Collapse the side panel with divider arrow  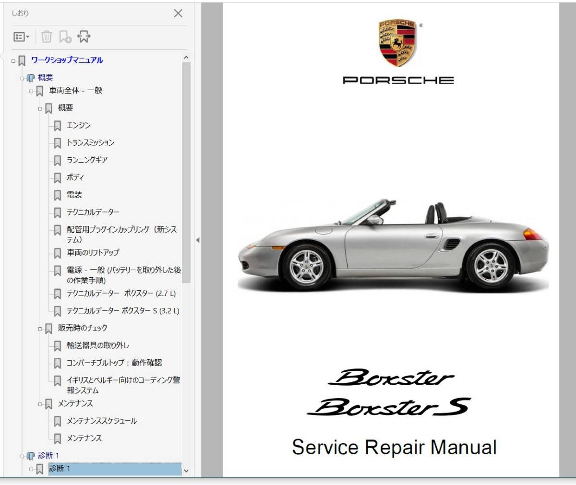(197, 240)
